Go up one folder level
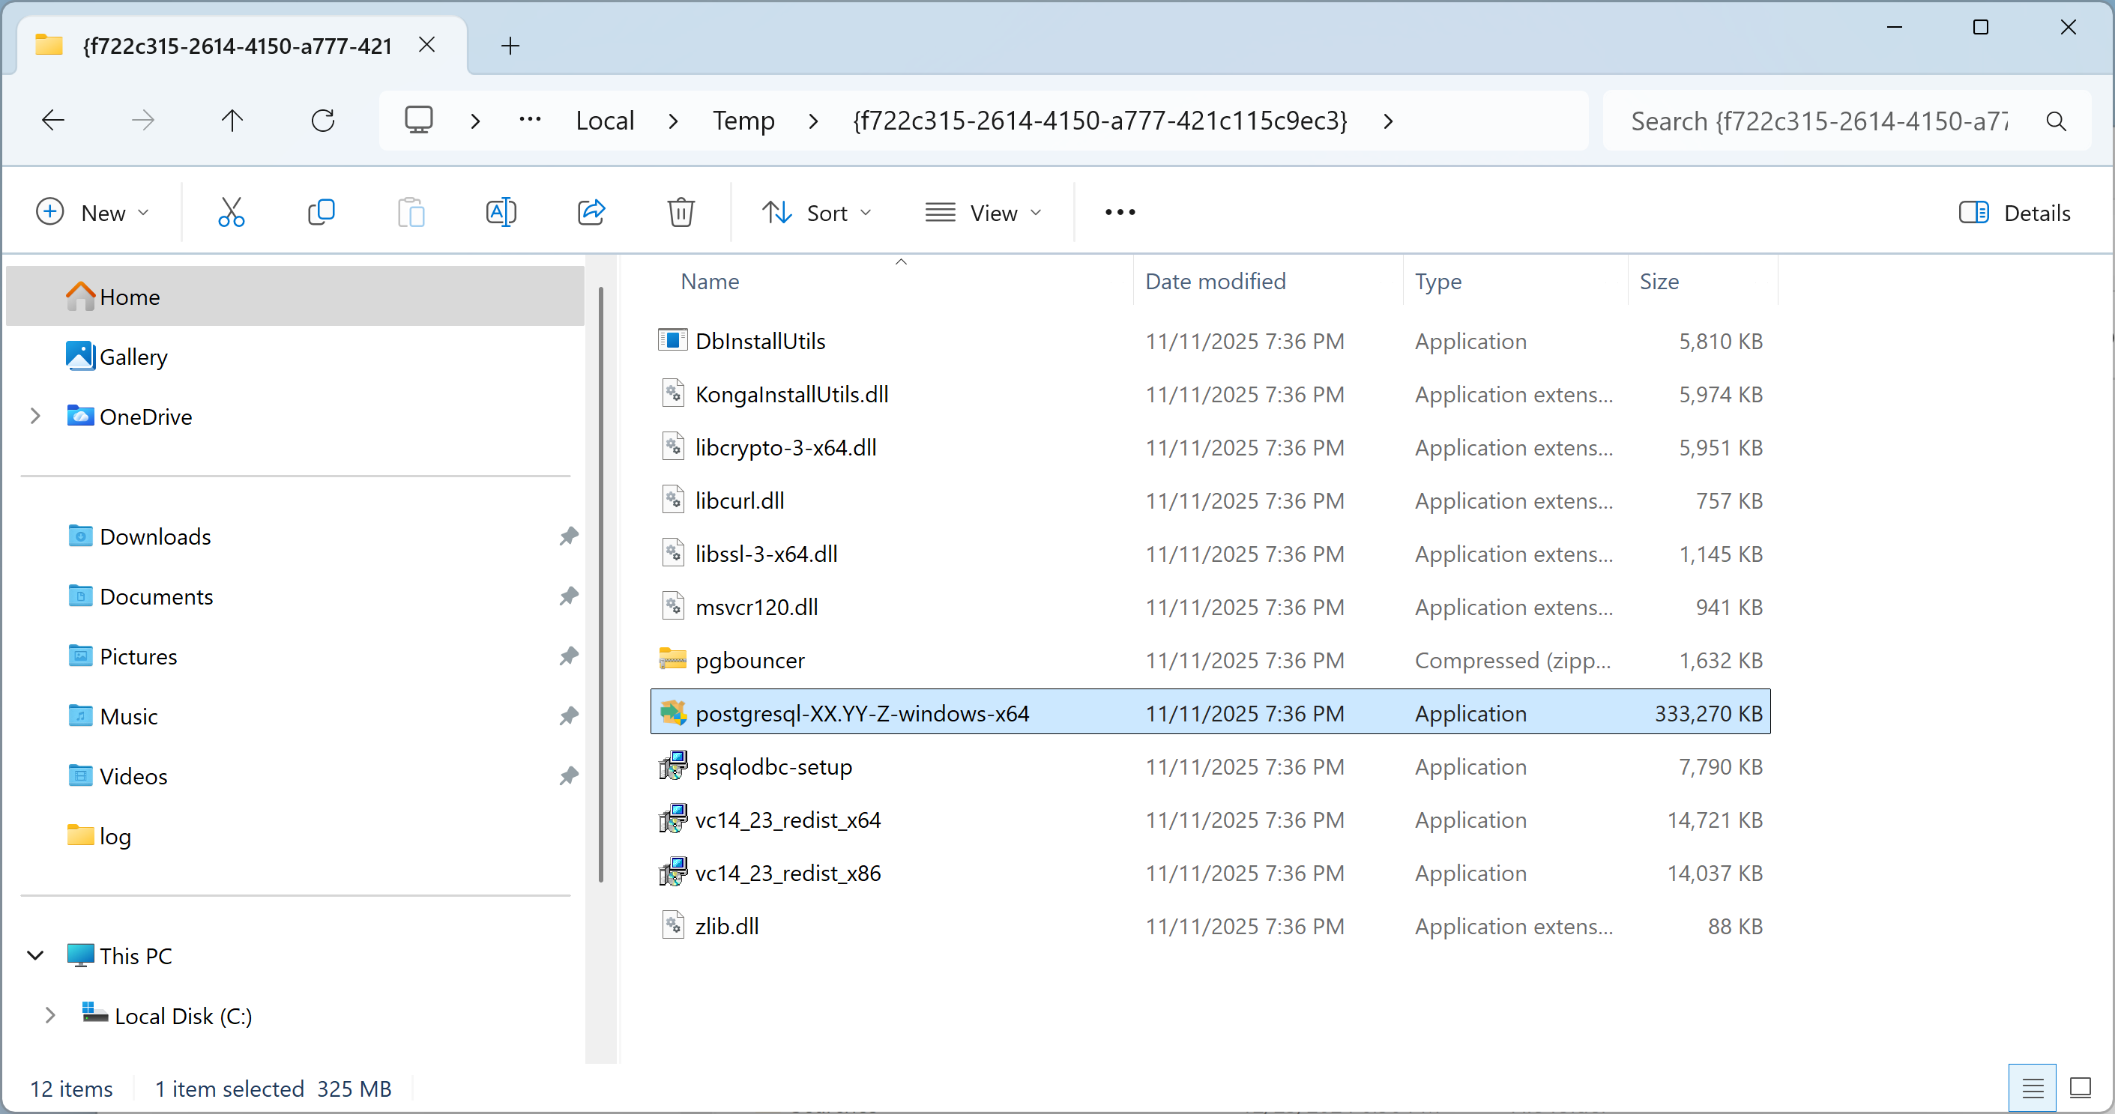2115x1114 pixels. (232, 121)
